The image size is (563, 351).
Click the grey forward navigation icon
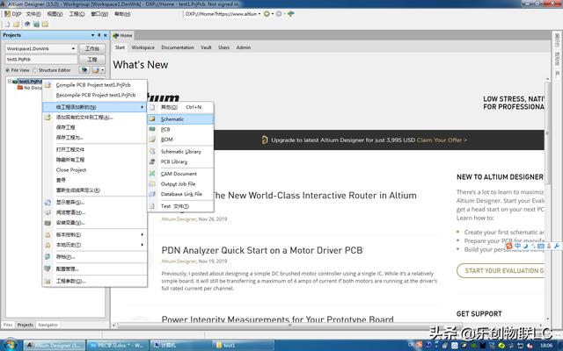(279, 14)
